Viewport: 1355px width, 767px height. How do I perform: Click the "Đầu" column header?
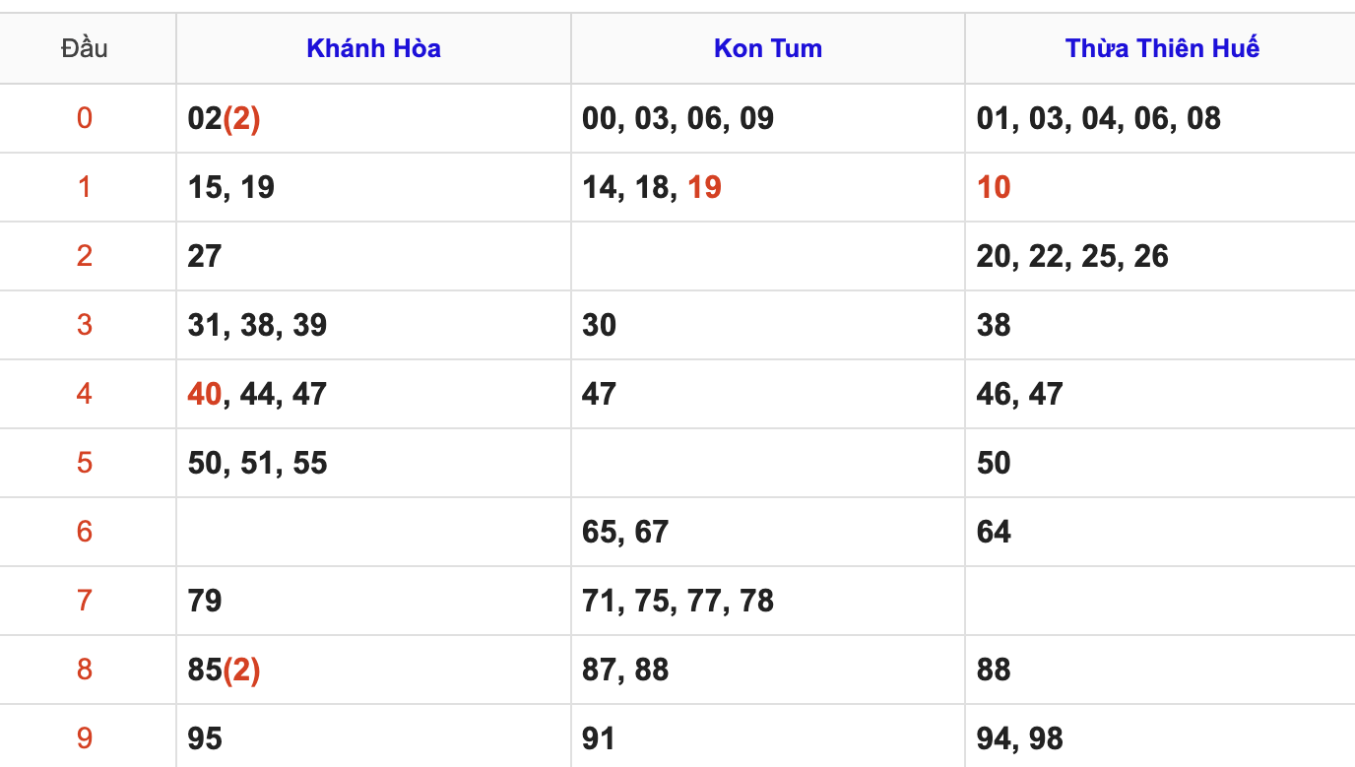(85, 48)
